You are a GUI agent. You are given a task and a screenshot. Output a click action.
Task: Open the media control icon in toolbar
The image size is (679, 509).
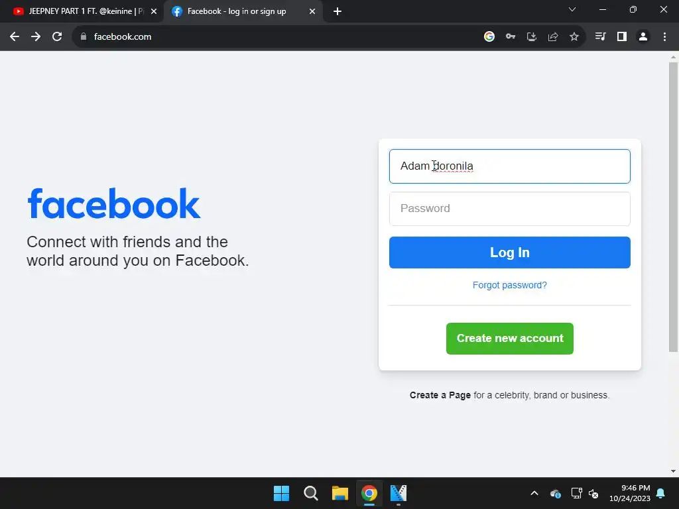(x=600, y=37)
